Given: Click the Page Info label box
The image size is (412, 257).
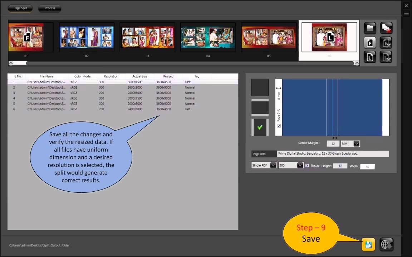Looking at the screenshot, I should pyautogui.click(x=264, y=154).
